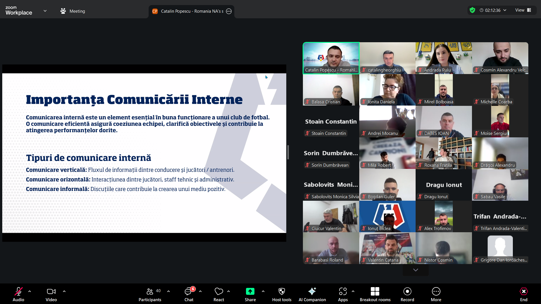Viewport: 541px width, 304px height.
Task: Expand the video options caret next to Video
Action: 64,291
